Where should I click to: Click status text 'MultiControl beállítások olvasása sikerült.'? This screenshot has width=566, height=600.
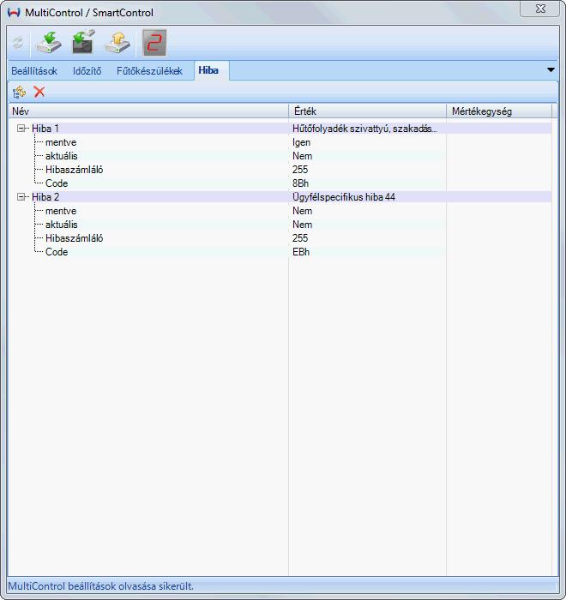click(100, 586)
